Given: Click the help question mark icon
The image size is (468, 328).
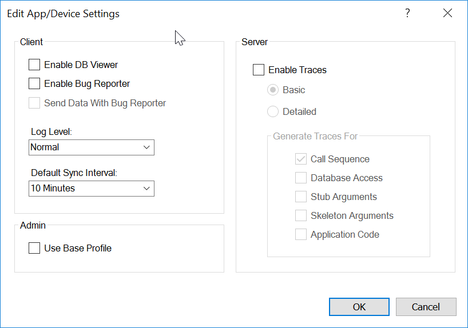Looking at the screenshot, I should (x=407, y=13).
